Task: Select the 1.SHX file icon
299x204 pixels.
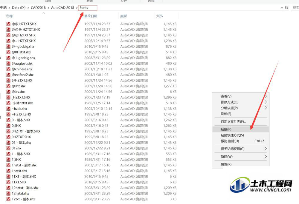Action: (x=8, y=160)
